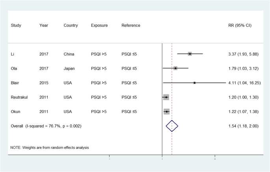Click the "Japan" country label
The width and height of the screenshot is (270, 172).
pos(69,68)
